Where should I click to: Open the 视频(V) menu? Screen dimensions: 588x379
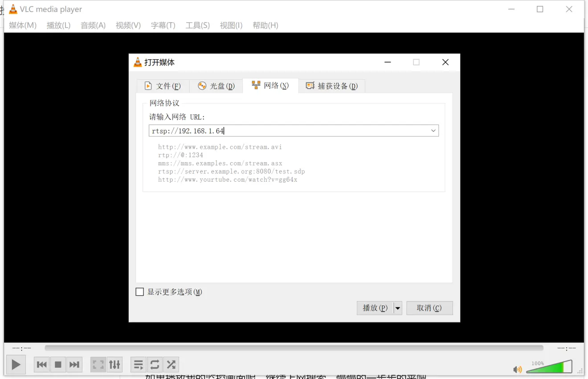128,25
